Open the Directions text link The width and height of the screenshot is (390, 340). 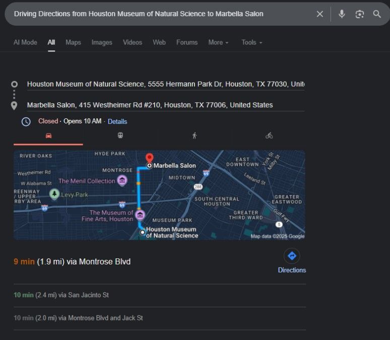tap(292, 270)
